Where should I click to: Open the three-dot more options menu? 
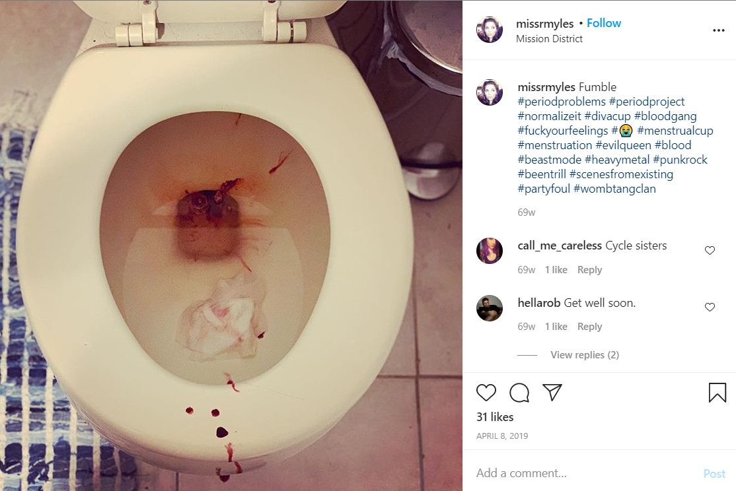tap(719, 30)
